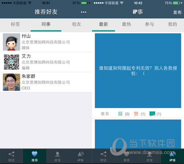Screen dimensions: 184x164
Task: Tap the 发布 publish button
Action: (177, 12)
